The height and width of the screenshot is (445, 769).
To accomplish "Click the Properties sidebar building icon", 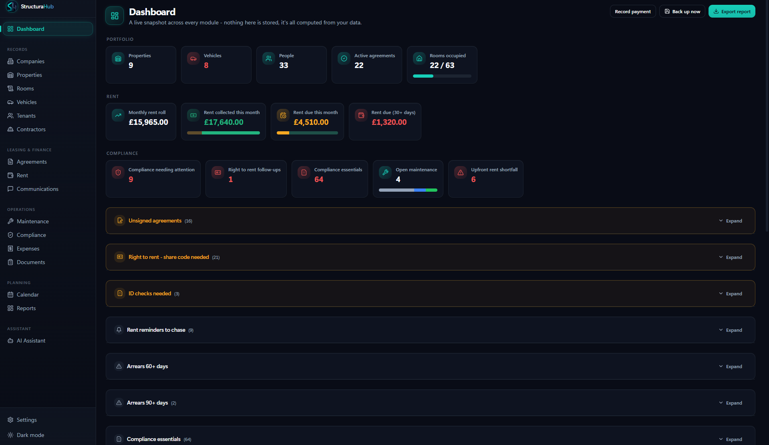I will point(10,75).
